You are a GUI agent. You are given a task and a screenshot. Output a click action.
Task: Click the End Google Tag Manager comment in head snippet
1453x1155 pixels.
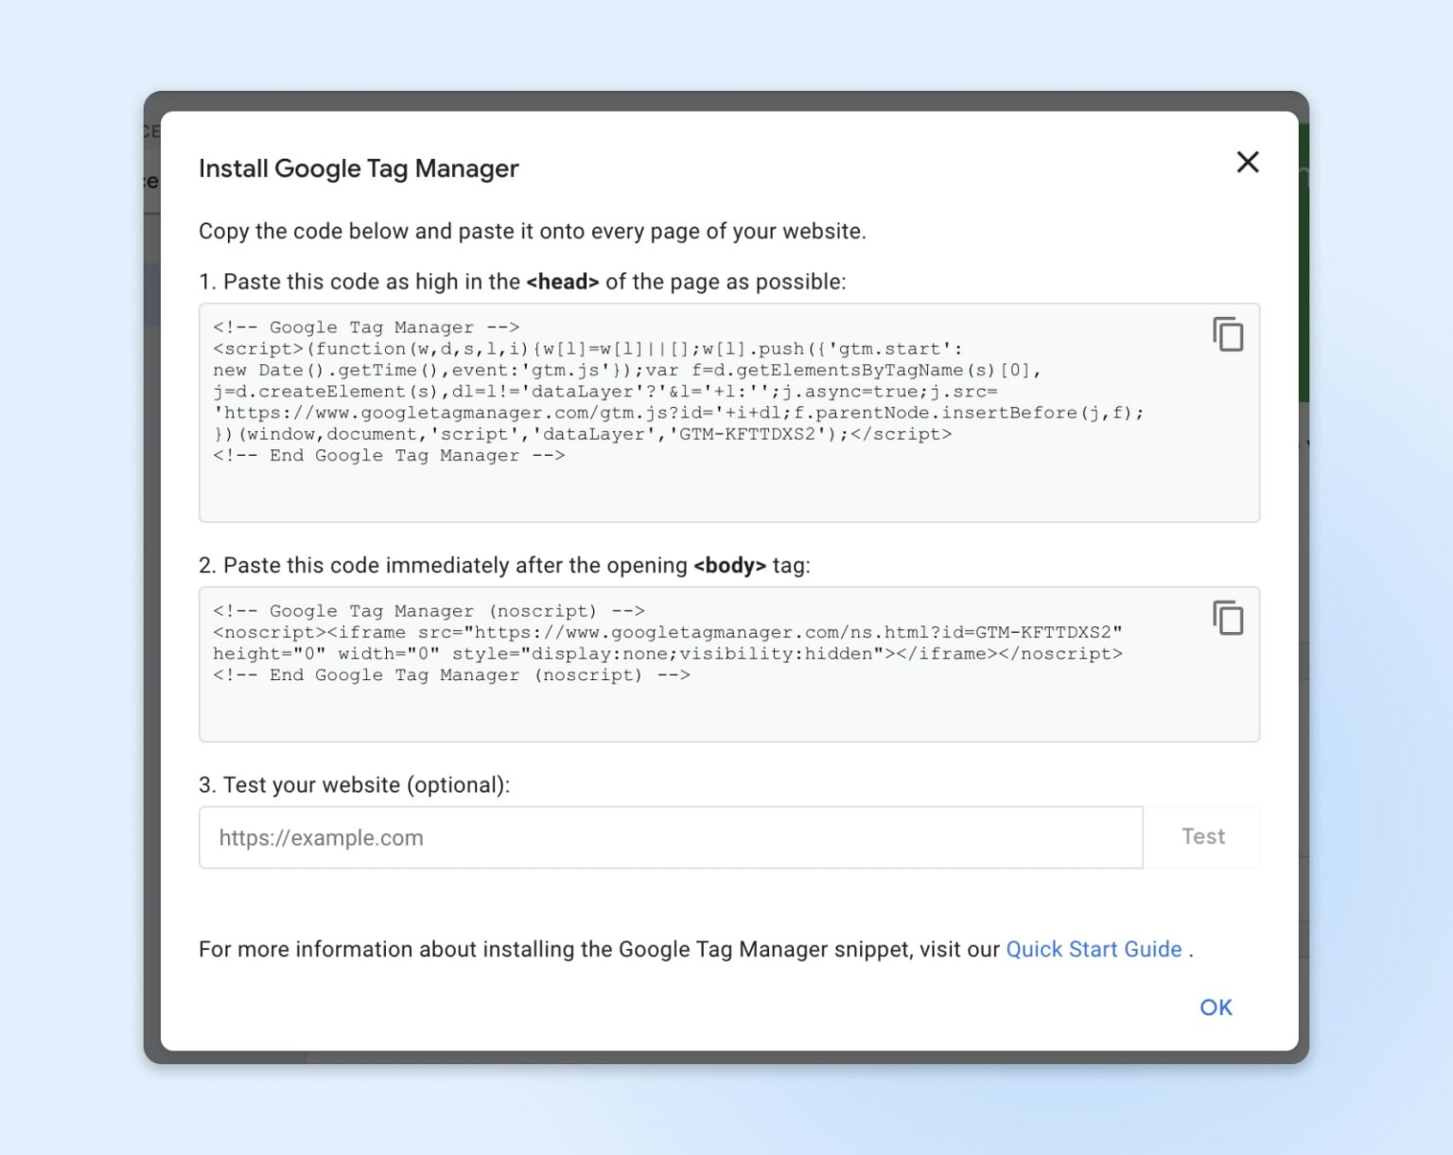389,456
